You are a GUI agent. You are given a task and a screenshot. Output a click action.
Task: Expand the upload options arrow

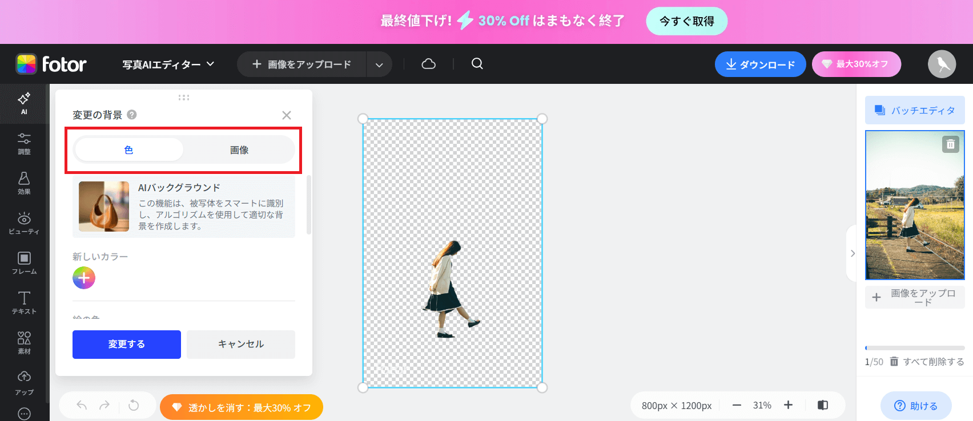pos(379,64)
